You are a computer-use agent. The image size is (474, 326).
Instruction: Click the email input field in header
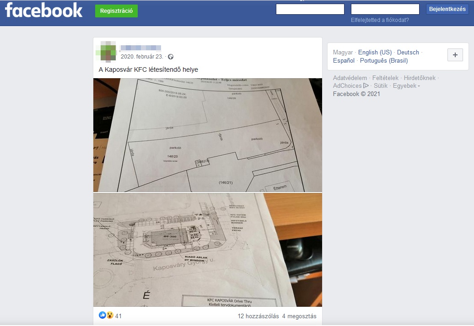pos(310,9)
